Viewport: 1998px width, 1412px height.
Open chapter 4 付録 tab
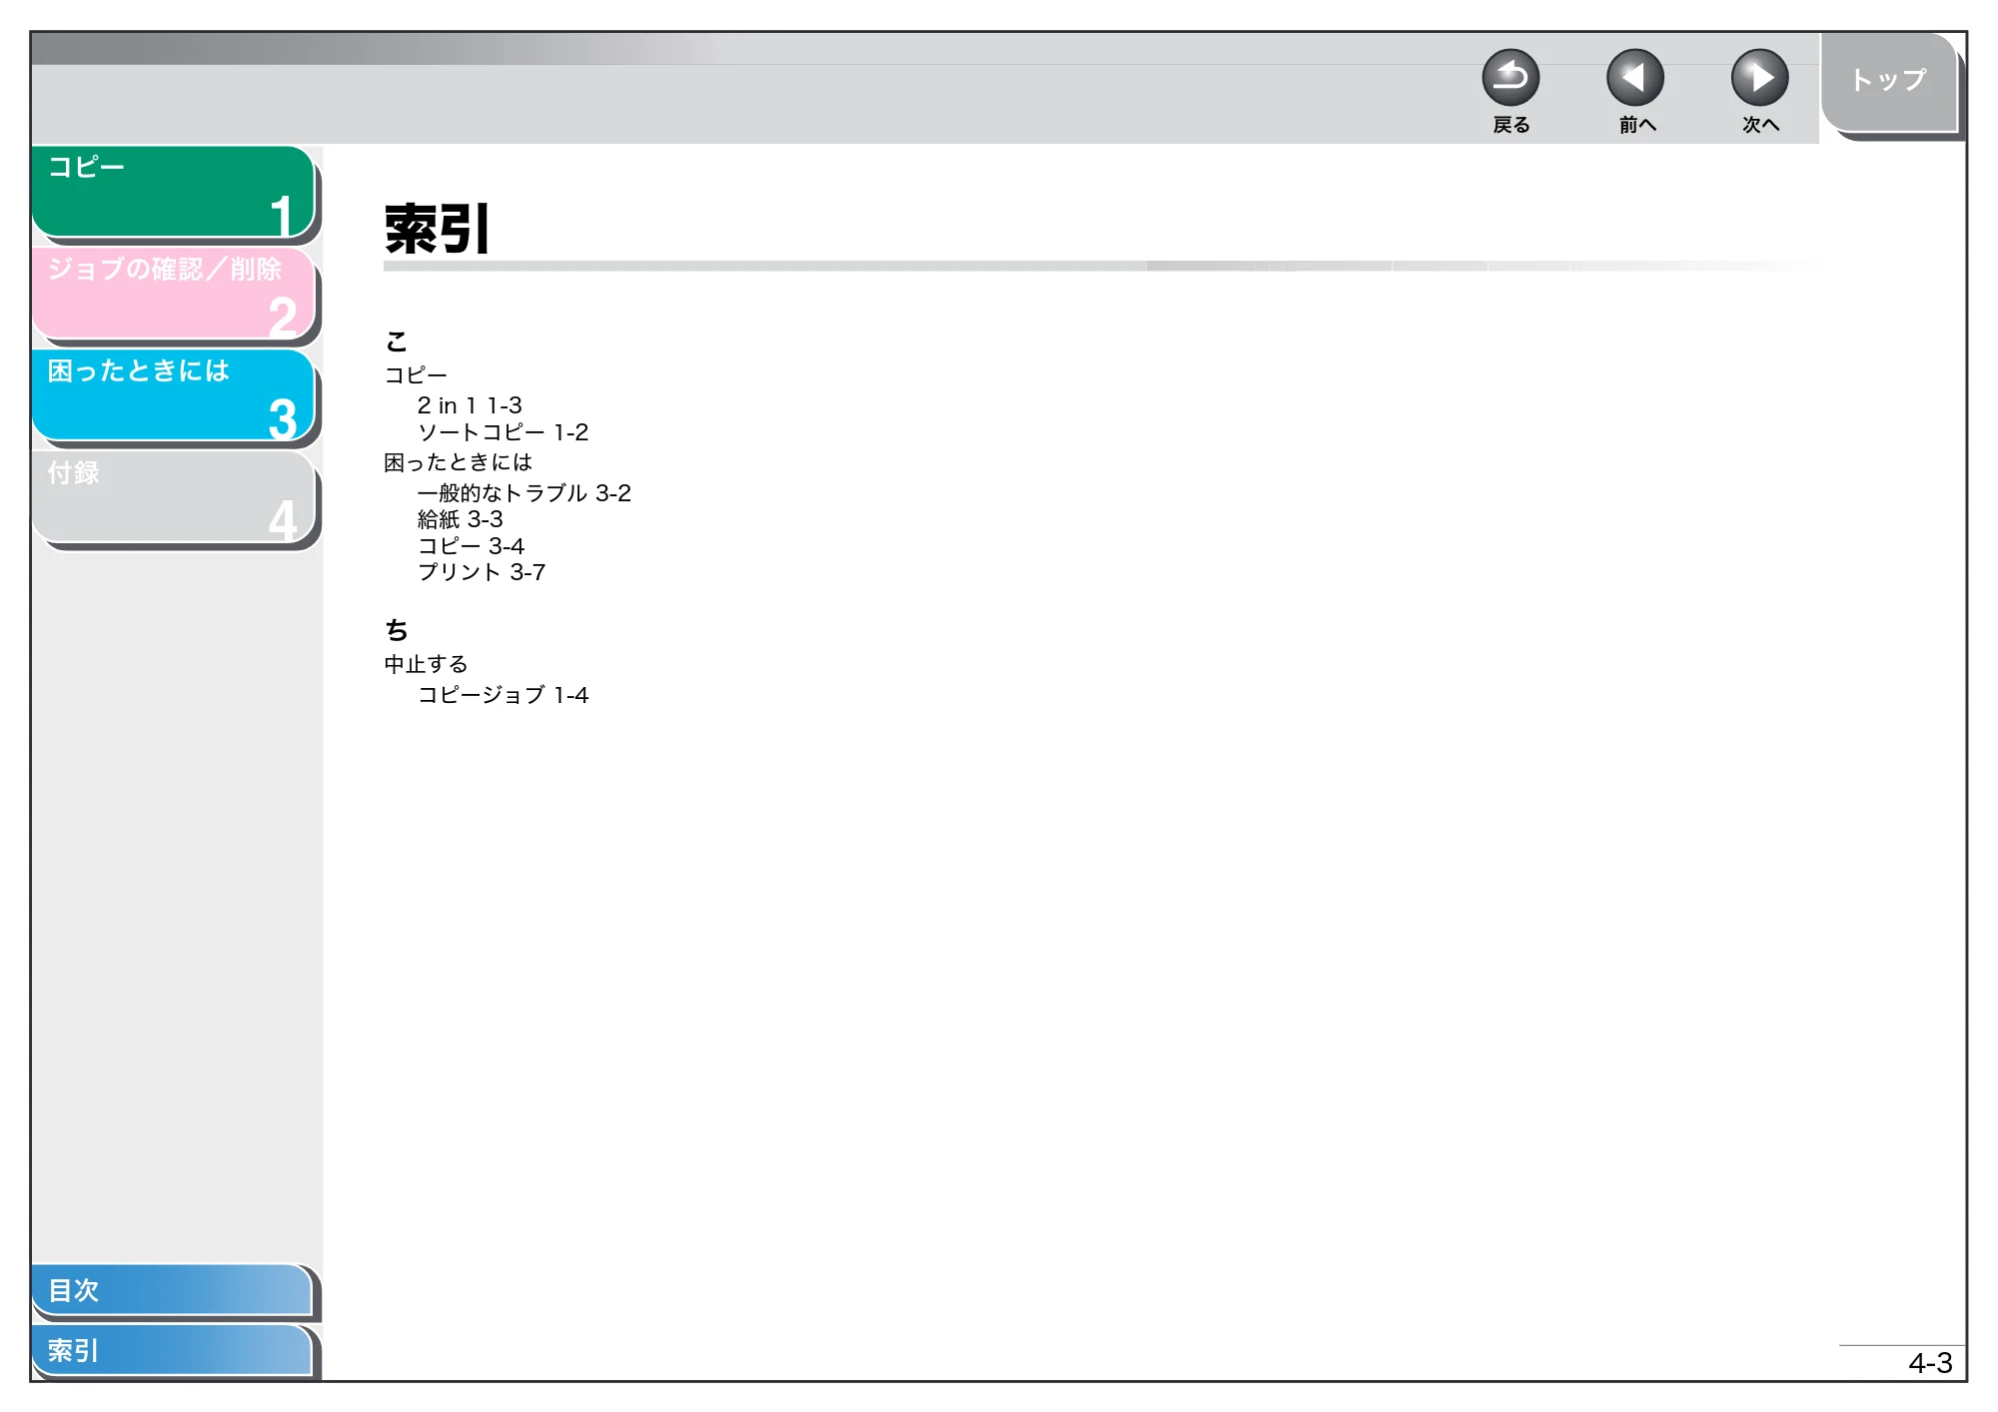tap(173, 497)
